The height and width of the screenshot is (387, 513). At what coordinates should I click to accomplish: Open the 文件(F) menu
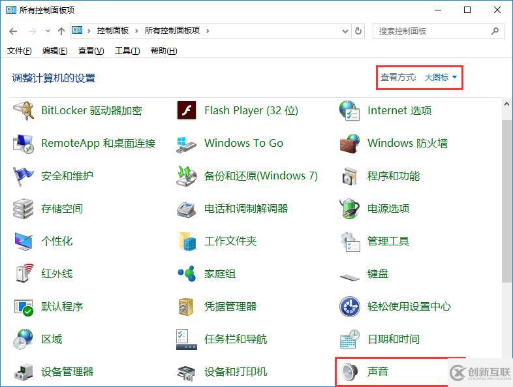(20, 51)
